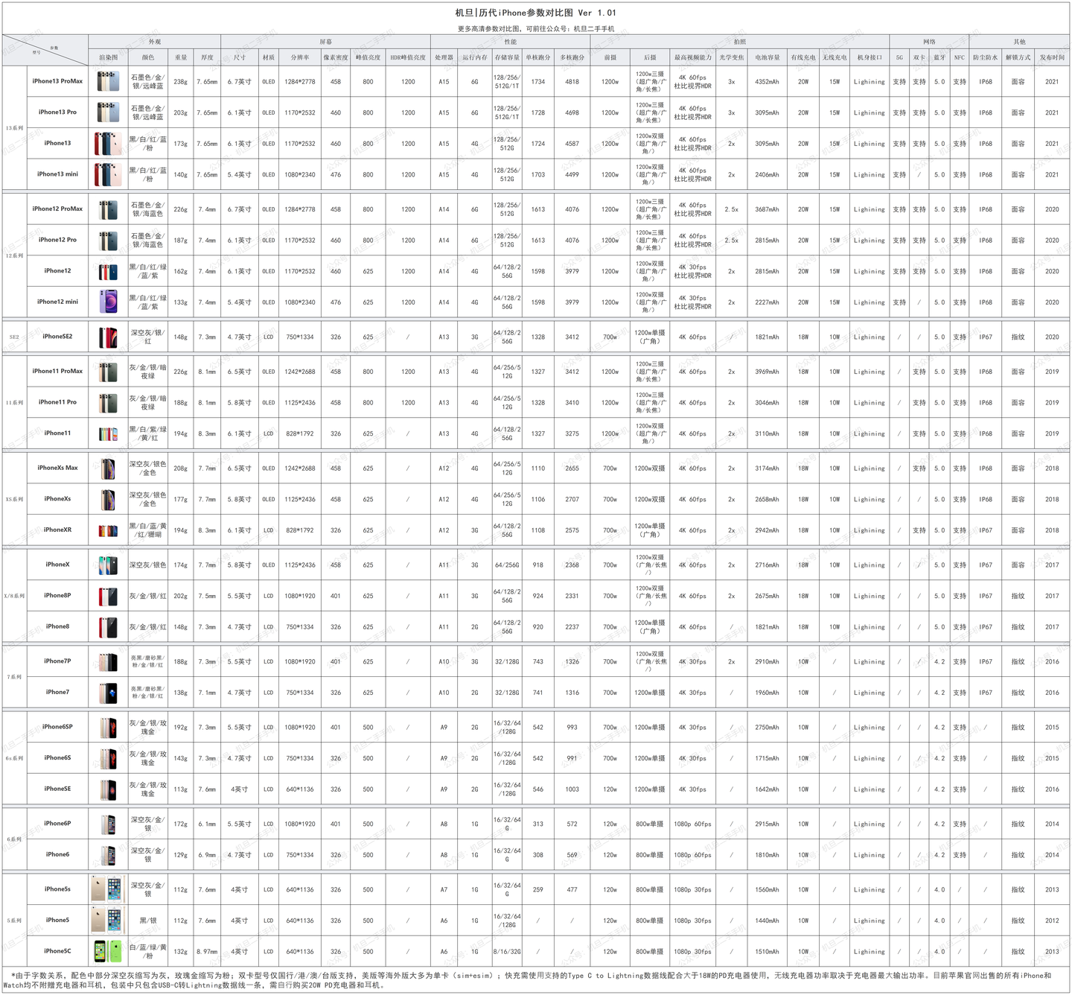Viewport: 1072px width, 995px height.
Task: Select the iPhone12 mini purple render image
Action: tap(108, 302)
